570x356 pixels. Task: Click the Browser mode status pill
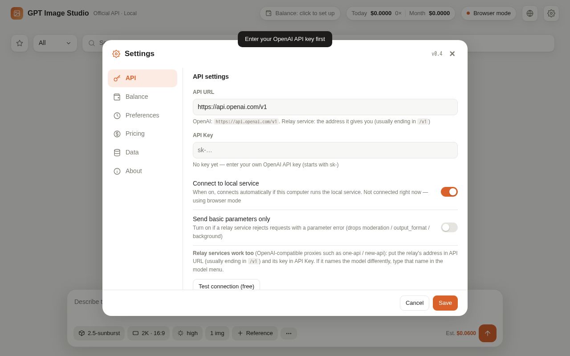(x=489, y=13)
